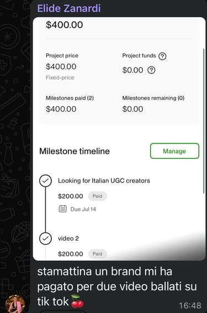Open the Manage milestones button
Viewport: 207px width, 313px height.
[174, 151]
